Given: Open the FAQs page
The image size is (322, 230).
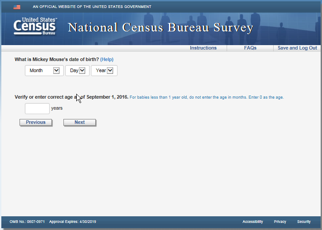Looking at the screenshot, I should [x=250, y=48].
